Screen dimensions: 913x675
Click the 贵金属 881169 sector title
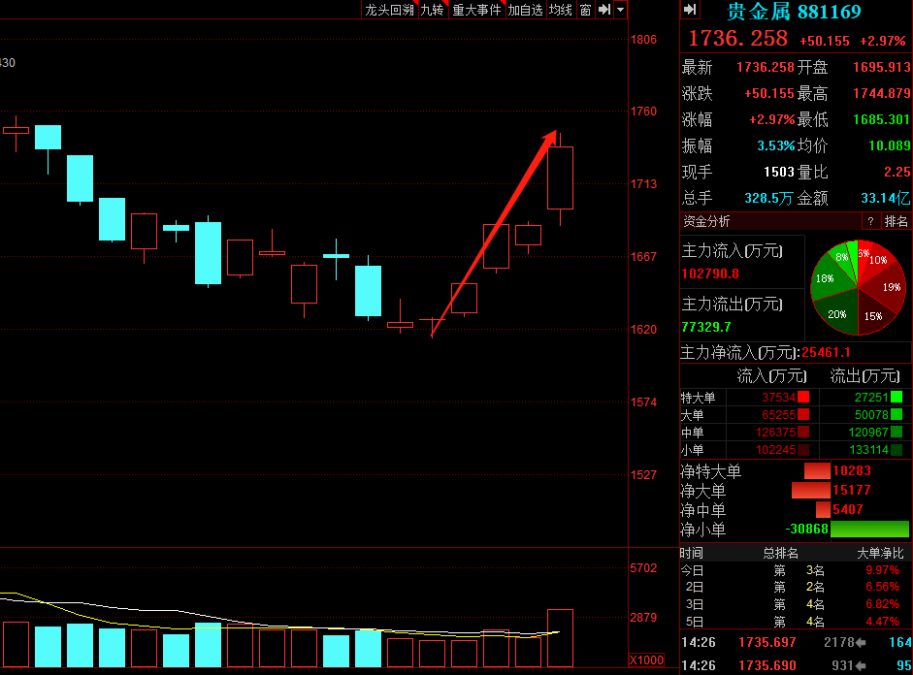tap(794, 12)
